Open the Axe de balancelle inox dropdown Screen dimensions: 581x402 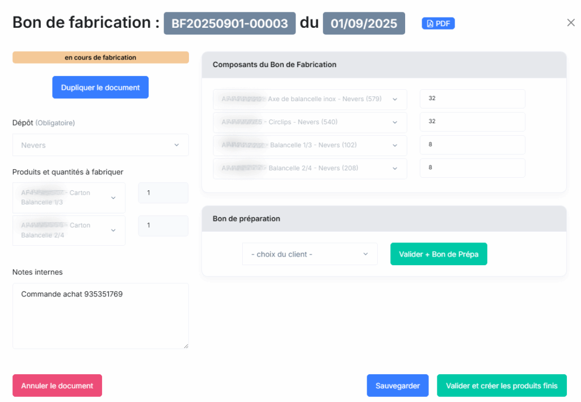[310, 99]
